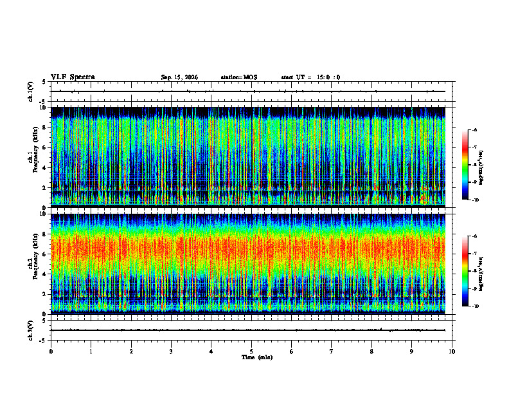Image resolution: width=509 pixels, height=394 pixels.
Task: Click the ch.3(V) axis label
Action: click(30, 330)
